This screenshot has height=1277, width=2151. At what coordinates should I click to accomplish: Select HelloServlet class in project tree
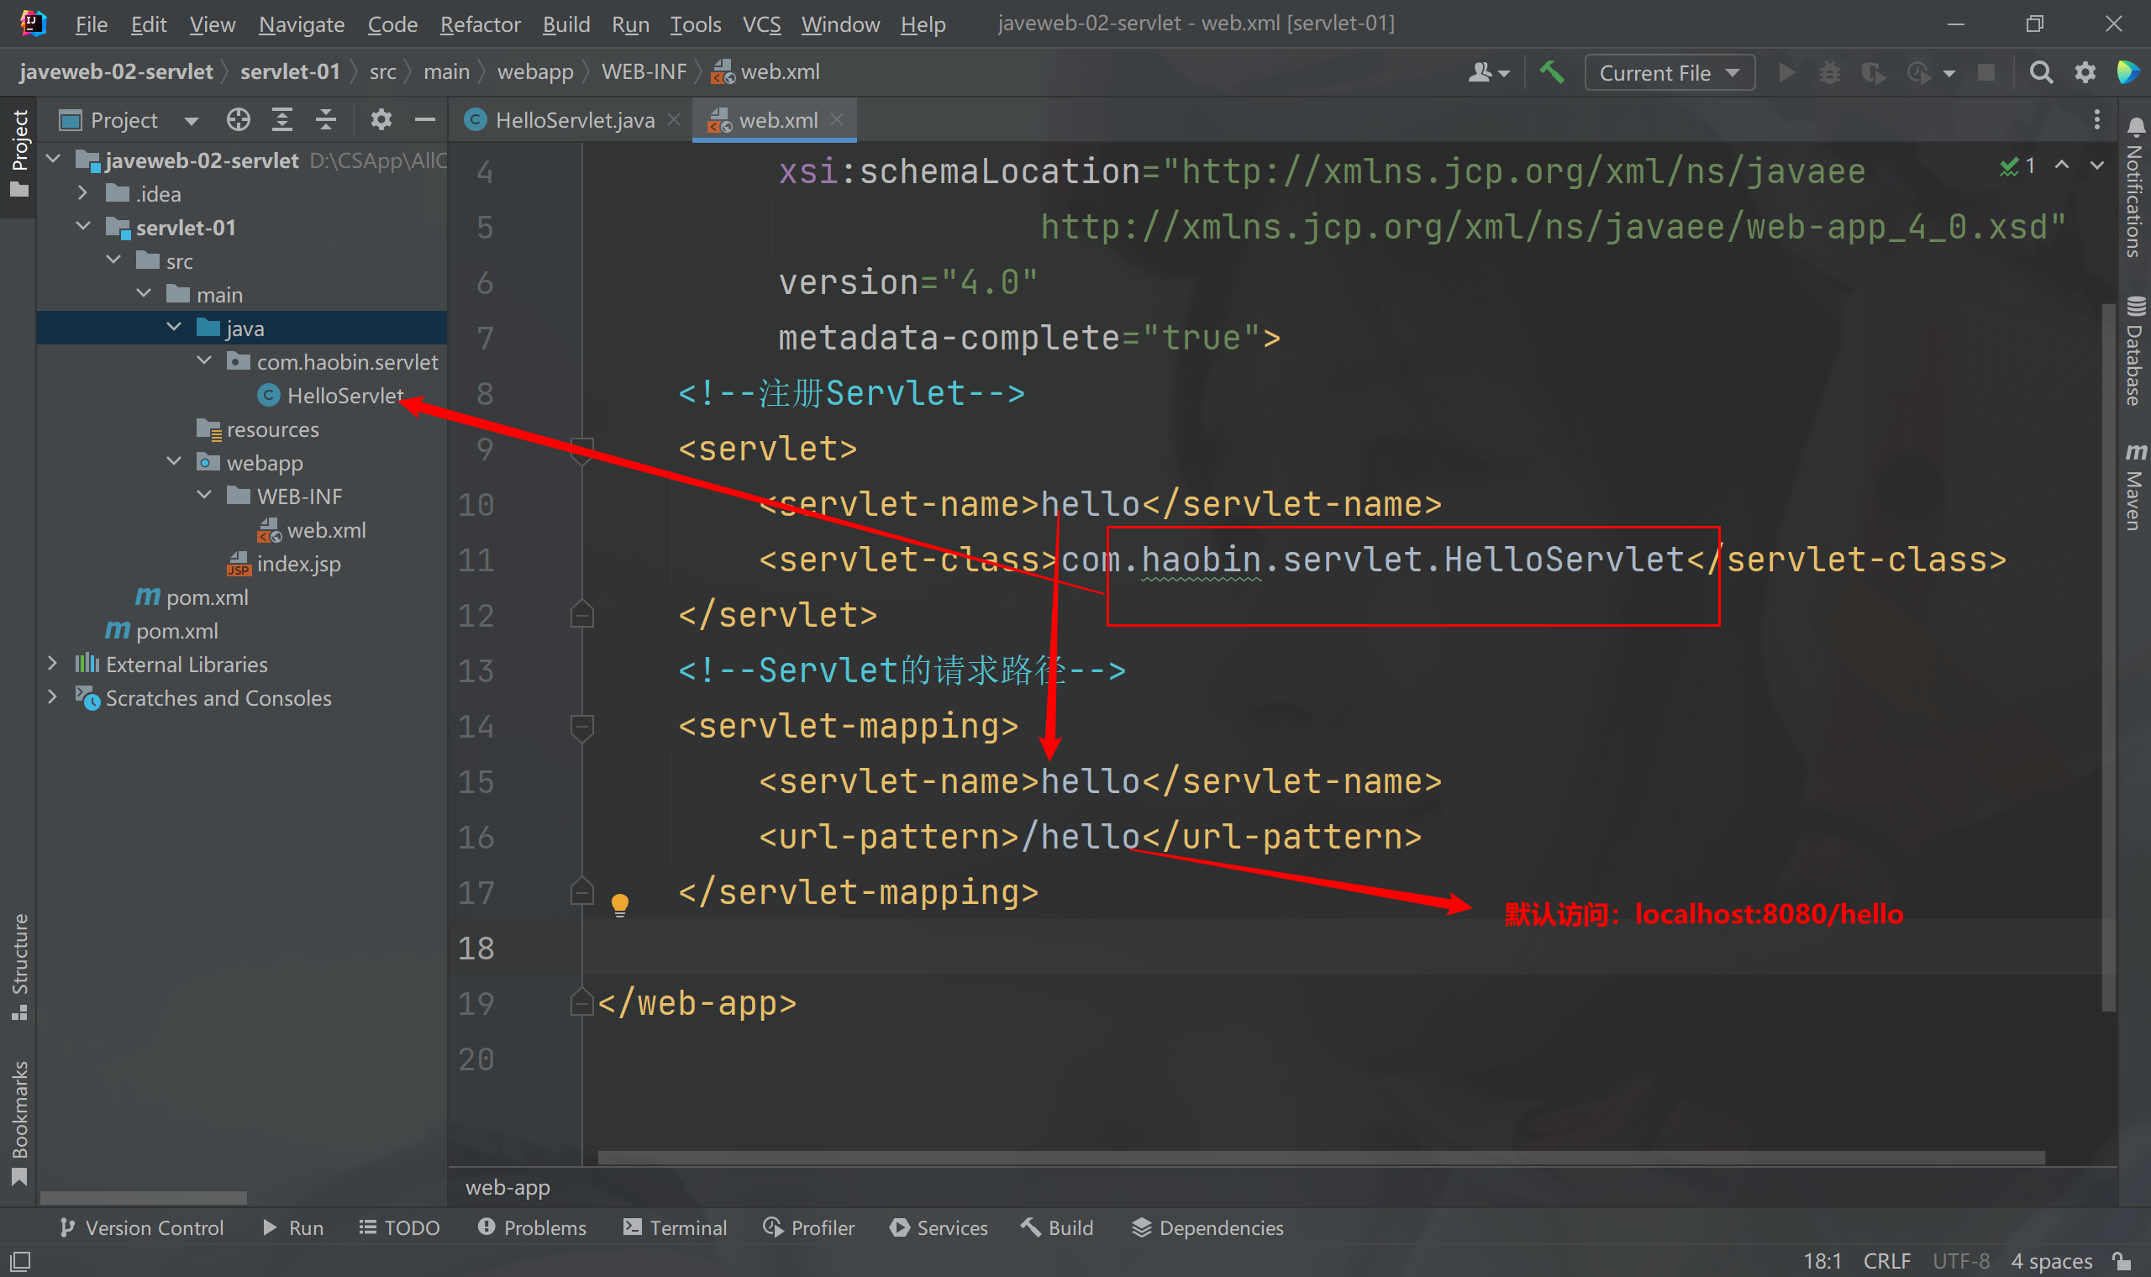331,395
